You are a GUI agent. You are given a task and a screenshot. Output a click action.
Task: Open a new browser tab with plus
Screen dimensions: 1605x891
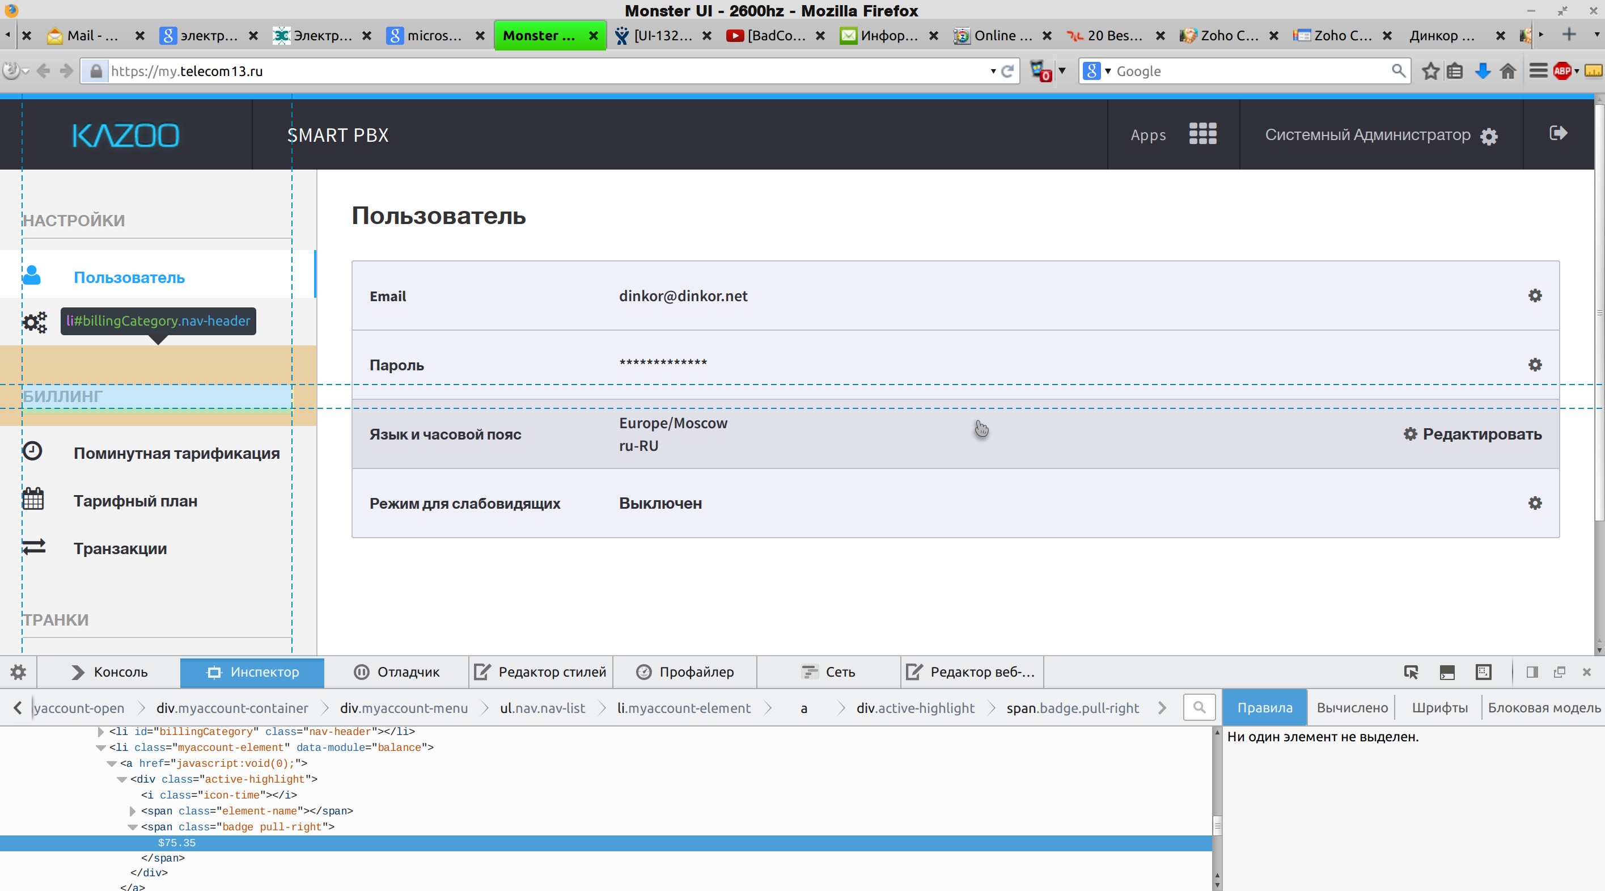coord(1569,34)
